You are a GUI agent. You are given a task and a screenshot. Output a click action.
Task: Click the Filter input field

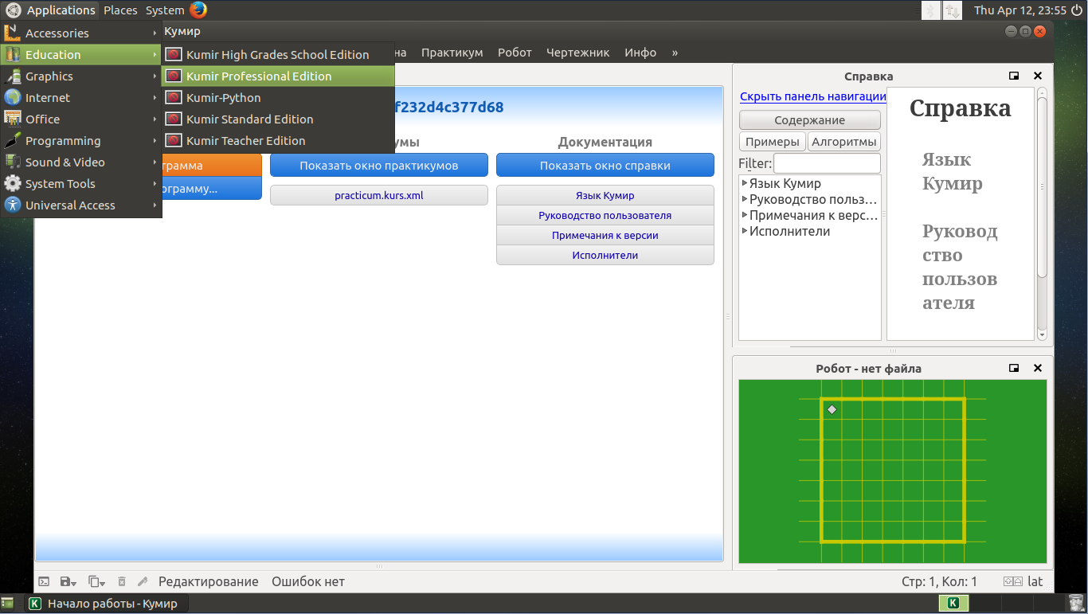[827, 163]
